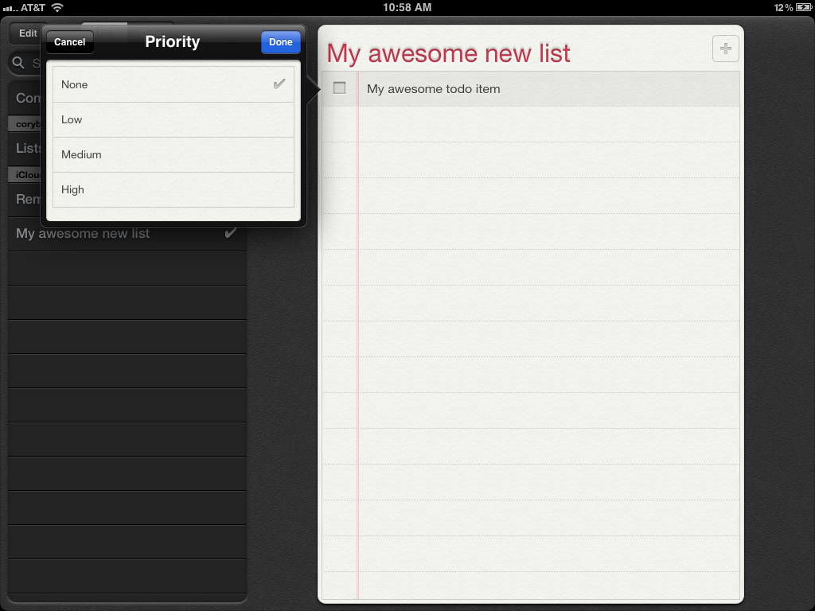The height and width of the screenshot is (611, 815).
Task: Tap the clock time in status bar
Action: 407,7
